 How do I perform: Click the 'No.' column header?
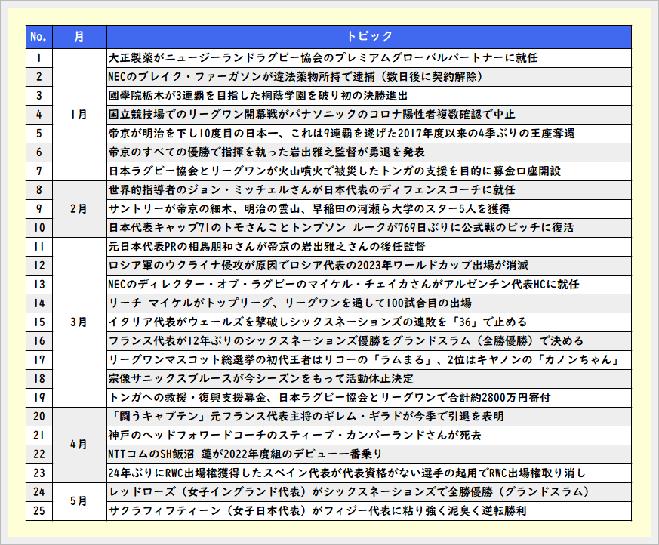point(38,36)
